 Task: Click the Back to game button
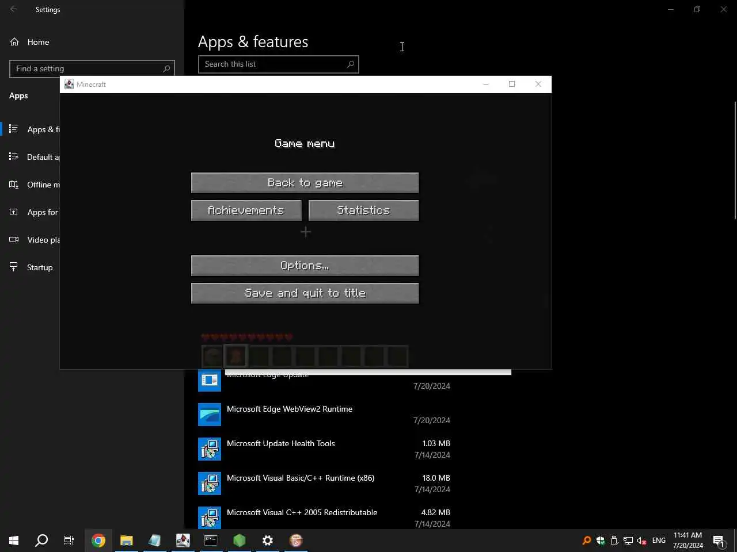point(305,183)
